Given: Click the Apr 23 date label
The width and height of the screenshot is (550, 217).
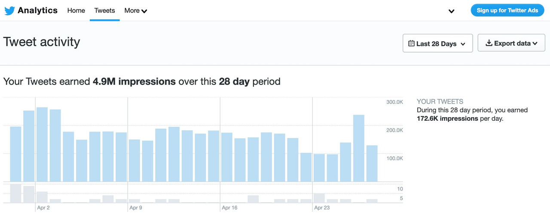Looking at the screenshot, I should pyautogui.click(x=321, y=208).
